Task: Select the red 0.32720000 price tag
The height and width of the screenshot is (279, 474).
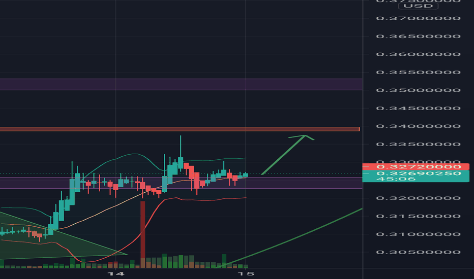Action: click(x=416, y=167)
